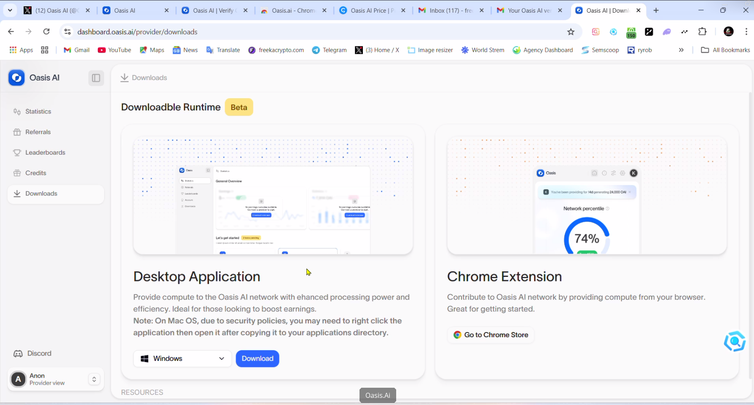
Task: Click the Downloads breadcrumb header
Action: coord(144,78)
